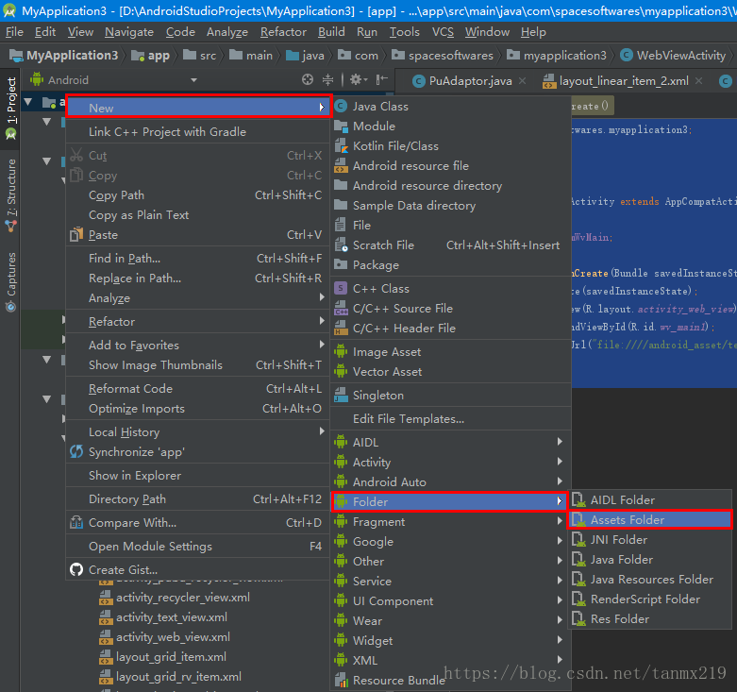Click the scroll from source target icon

tap(308, 80)
